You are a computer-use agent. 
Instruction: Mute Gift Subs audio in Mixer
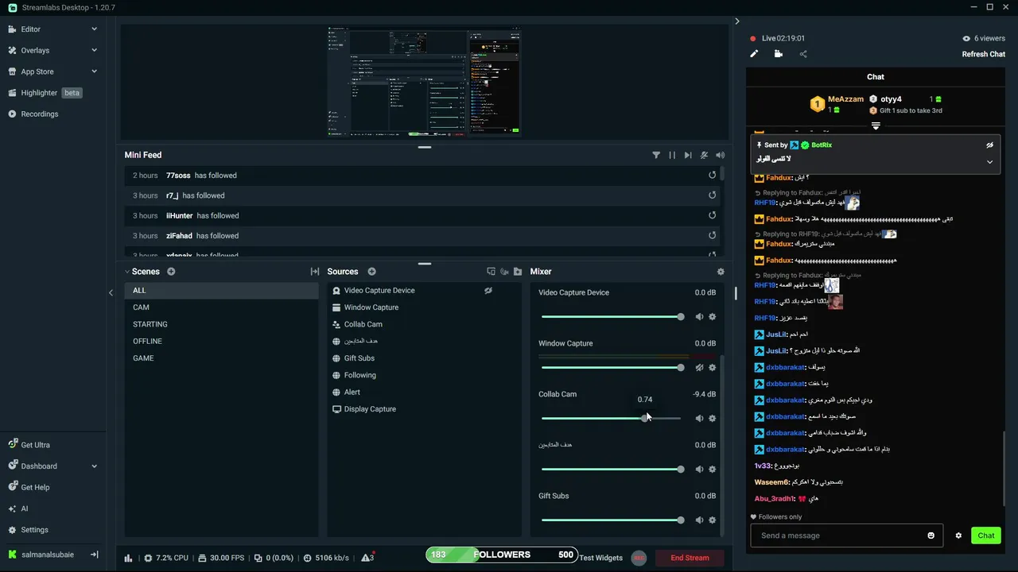click(x=699, y=520)
